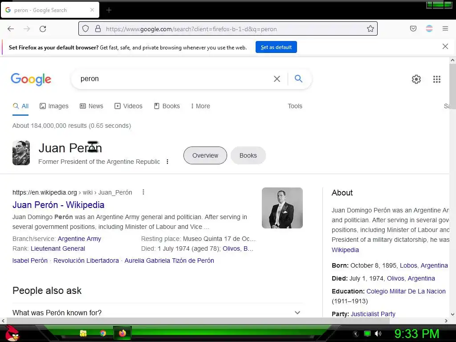Switch to the Videos results tab

pos(129,106)
